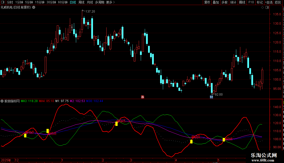
Task: Open indicator dropdown beside 股朋指标网
Action: [x=2, y=101]
